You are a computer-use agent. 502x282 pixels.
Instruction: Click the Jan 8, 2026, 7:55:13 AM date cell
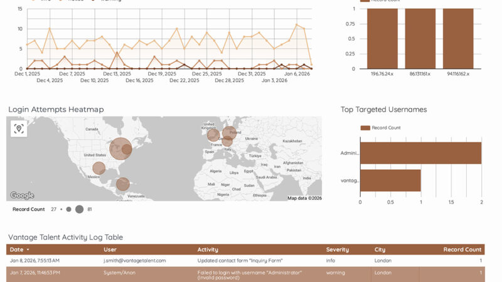(x=35, y=261)
